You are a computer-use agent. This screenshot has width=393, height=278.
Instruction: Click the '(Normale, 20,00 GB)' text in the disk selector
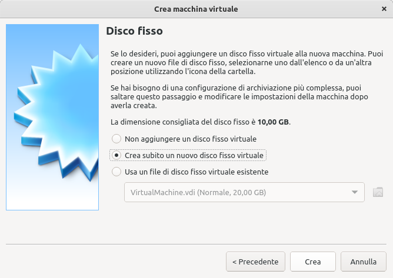coord(232,192)
